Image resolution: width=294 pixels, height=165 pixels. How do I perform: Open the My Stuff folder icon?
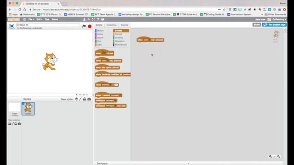[269, 19]
